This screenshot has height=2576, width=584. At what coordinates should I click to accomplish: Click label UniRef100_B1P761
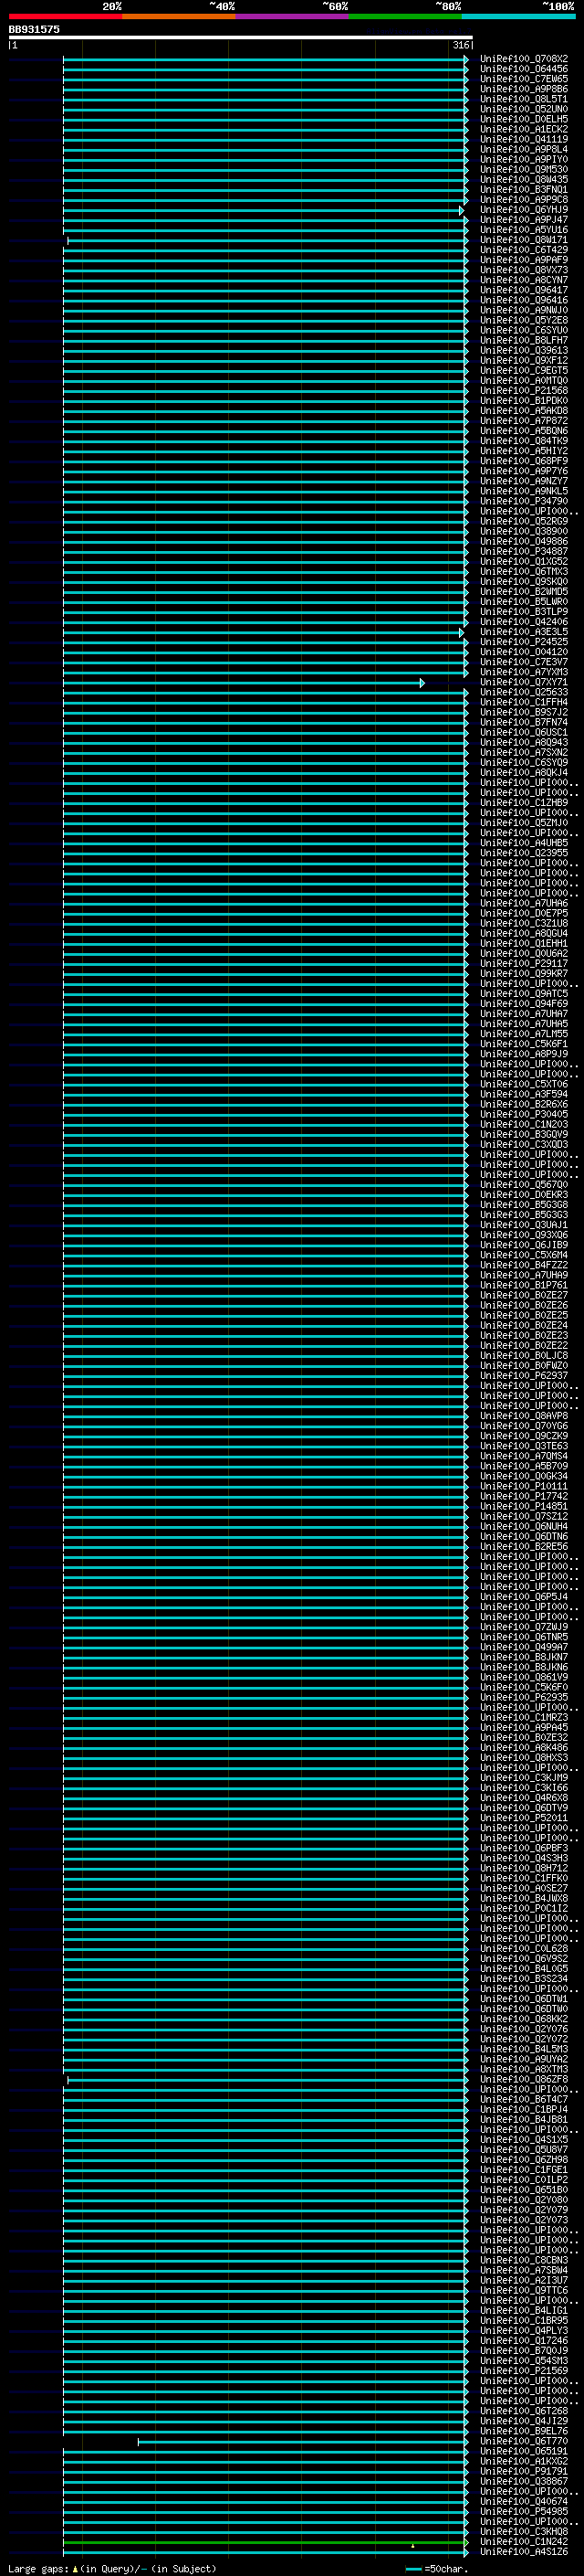524,1285
